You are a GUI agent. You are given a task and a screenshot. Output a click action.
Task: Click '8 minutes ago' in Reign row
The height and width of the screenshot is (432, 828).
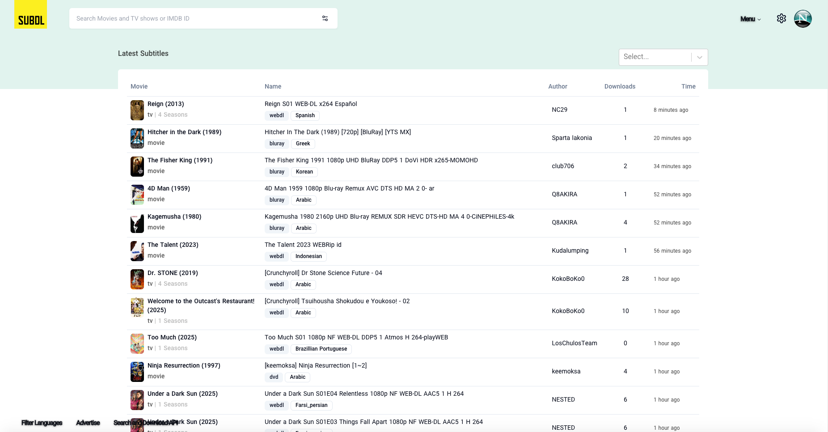[x=671, y=110]
